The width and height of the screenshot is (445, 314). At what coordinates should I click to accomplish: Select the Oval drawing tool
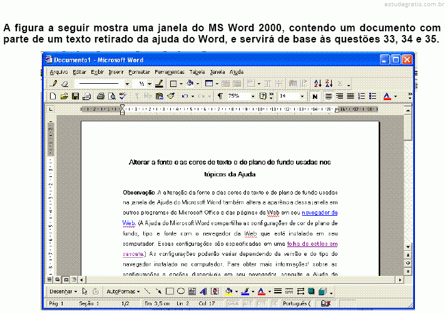181,291
